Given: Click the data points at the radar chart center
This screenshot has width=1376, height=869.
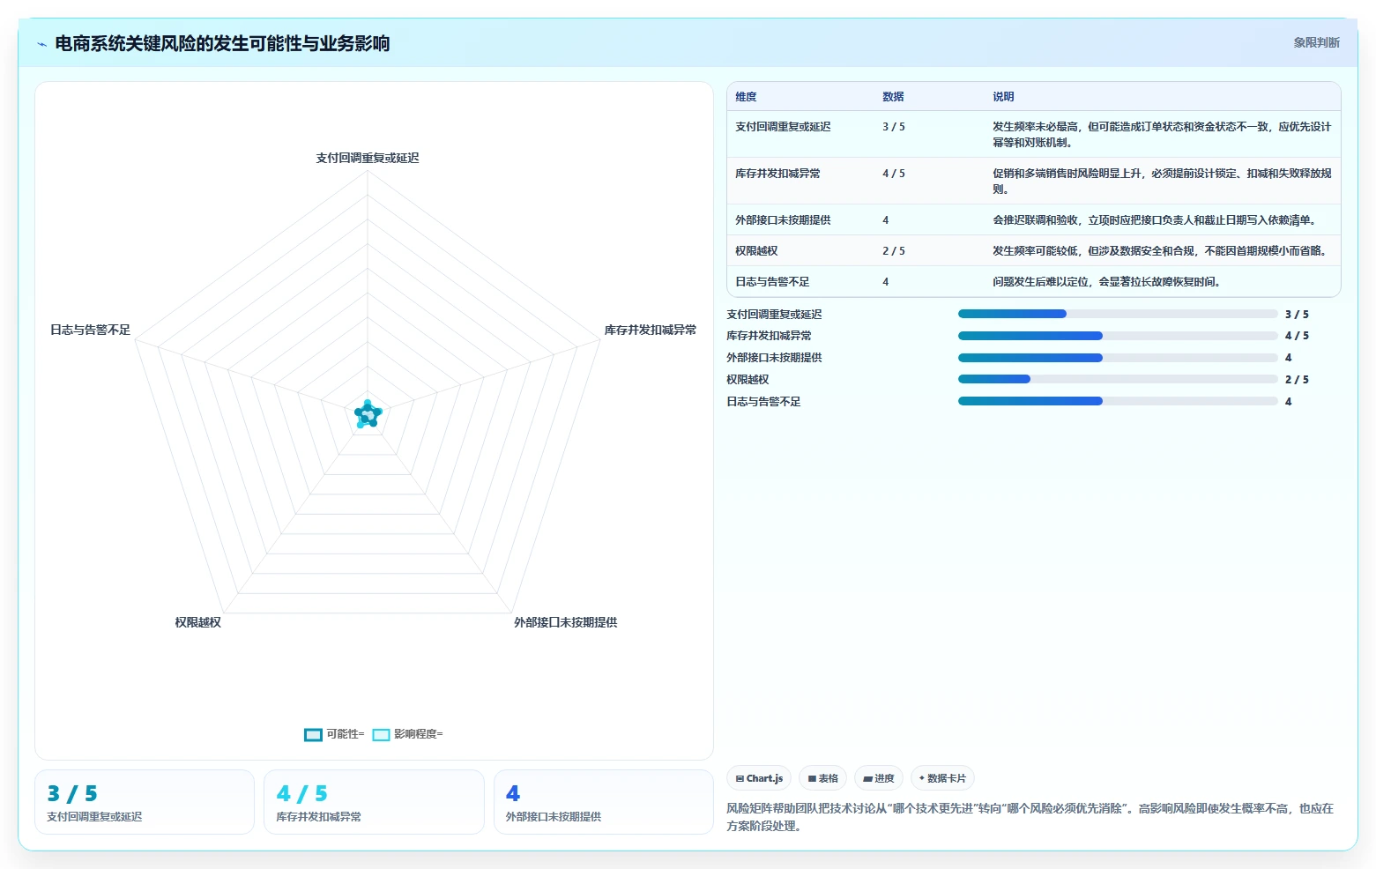Looking at the screenshot, I should point(368,413).
